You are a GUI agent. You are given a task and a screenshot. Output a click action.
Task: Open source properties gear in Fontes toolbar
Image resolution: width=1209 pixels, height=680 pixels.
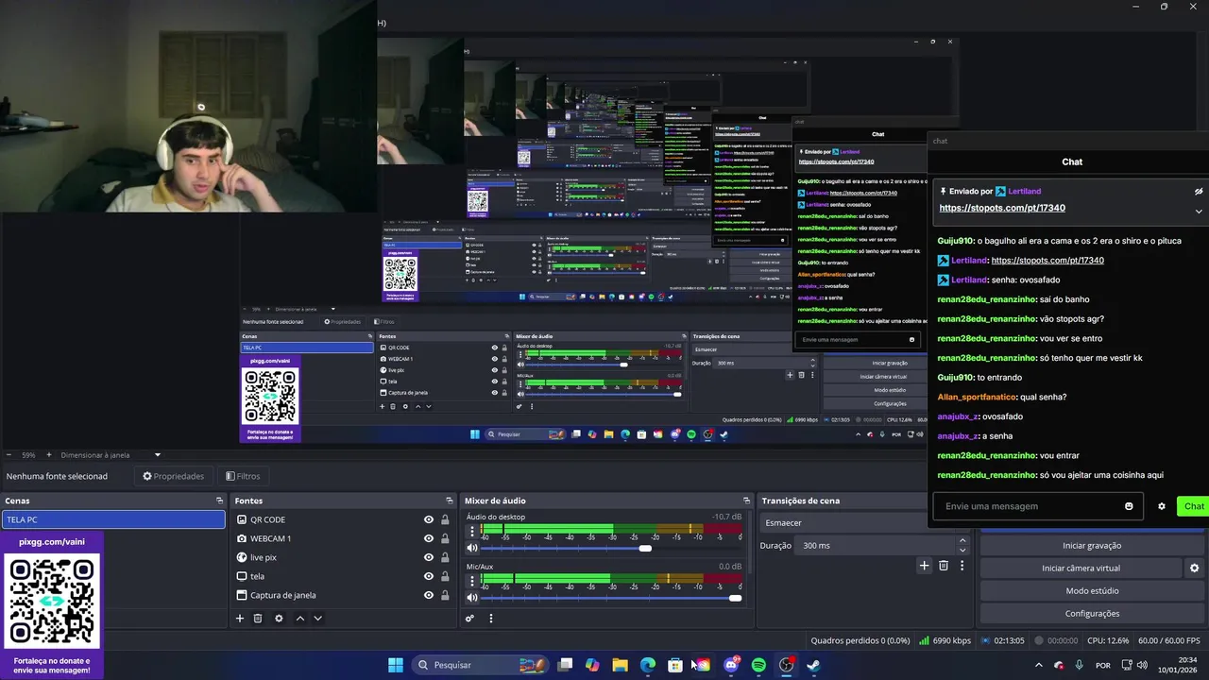[x=279, y=619]
